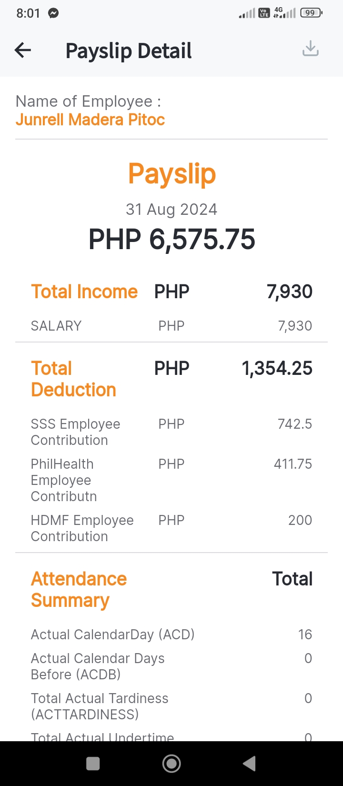Tap the net pay PHP 6,575.75

172,239
